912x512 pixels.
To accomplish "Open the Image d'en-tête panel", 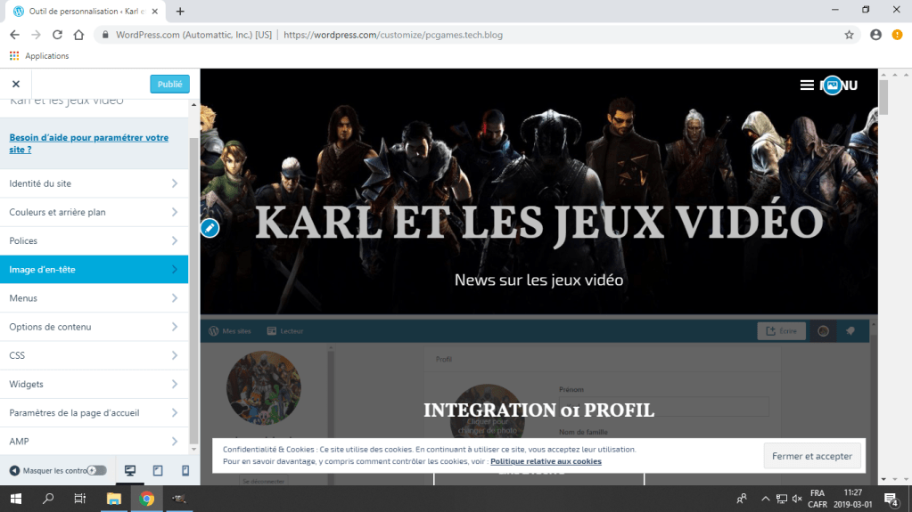I will [x=94, y=269].
